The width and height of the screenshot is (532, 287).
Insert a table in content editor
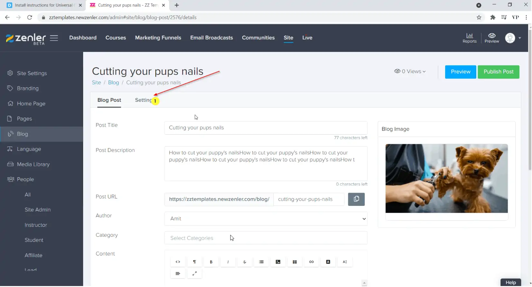[x=295, y=262]
